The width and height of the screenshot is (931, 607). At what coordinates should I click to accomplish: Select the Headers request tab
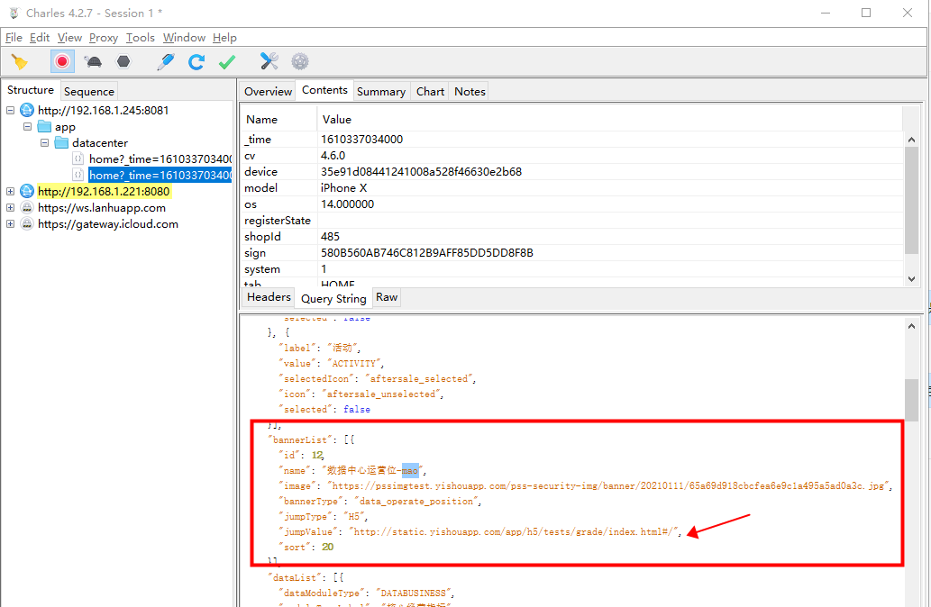tap(269, 297)
